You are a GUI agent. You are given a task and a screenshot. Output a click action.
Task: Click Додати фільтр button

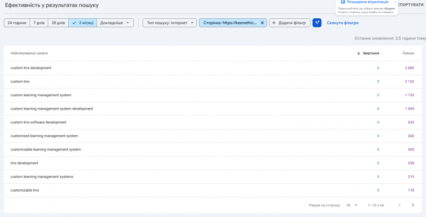coord(290,23)
